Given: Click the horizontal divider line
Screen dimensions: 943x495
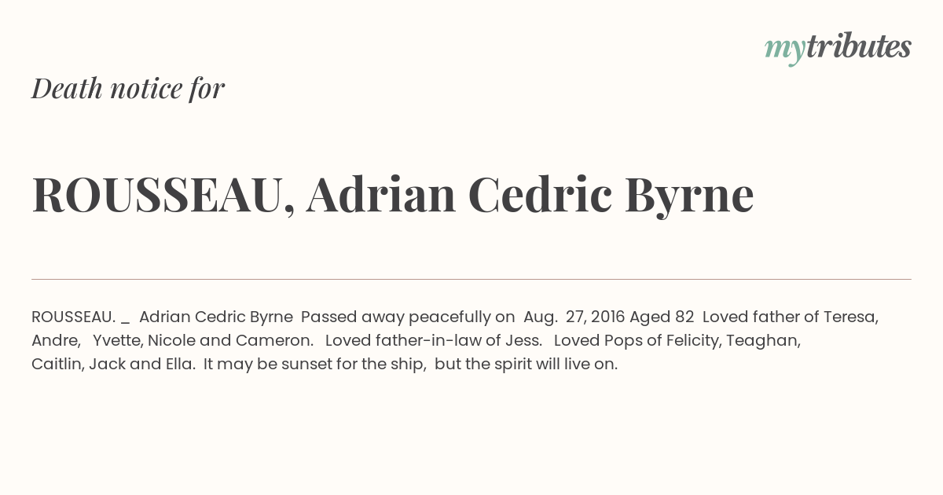Looking at the screenshot, I should (472, 279).
